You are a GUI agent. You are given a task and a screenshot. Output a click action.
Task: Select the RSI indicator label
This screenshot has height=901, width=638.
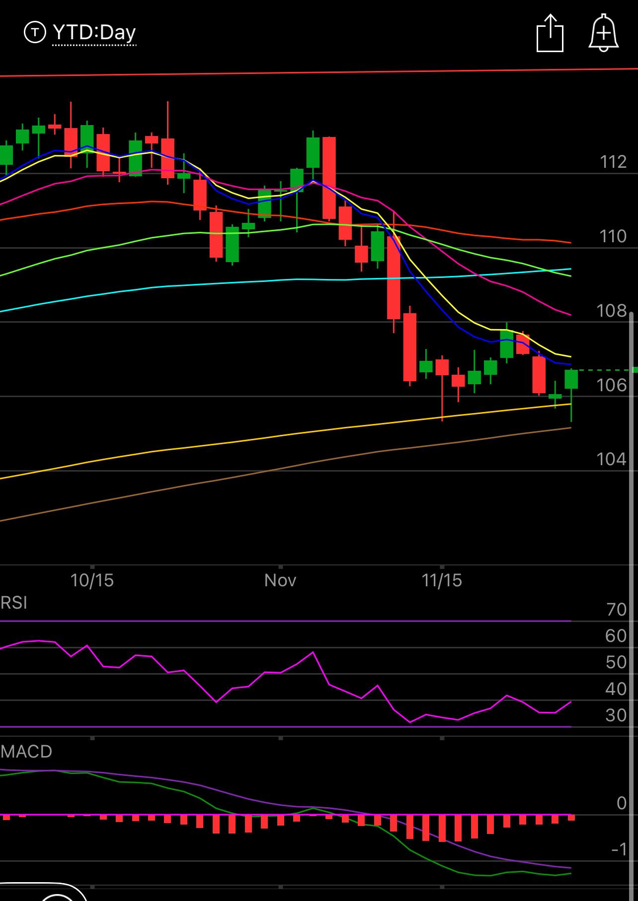[x=14, y=603]
